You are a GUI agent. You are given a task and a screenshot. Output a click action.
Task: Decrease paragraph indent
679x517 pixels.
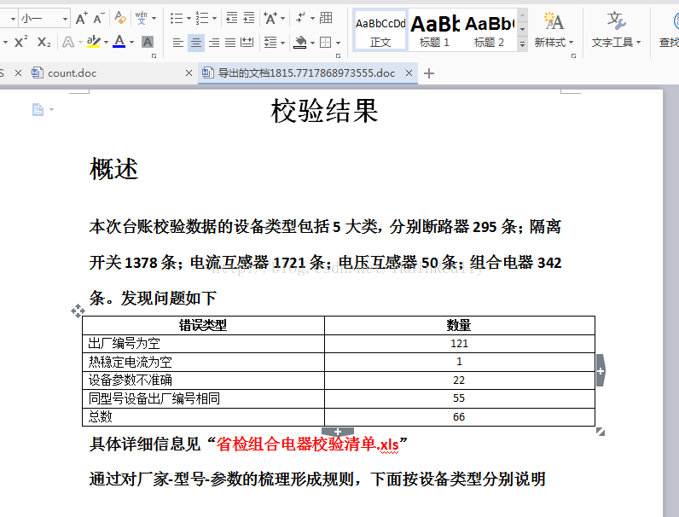coord(232,18)
